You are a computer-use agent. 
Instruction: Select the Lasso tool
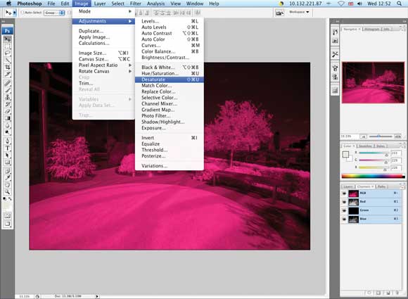[x=8, y=53]
